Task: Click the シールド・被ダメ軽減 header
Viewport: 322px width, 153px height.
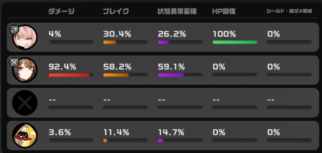Action: tap(289, 12)
